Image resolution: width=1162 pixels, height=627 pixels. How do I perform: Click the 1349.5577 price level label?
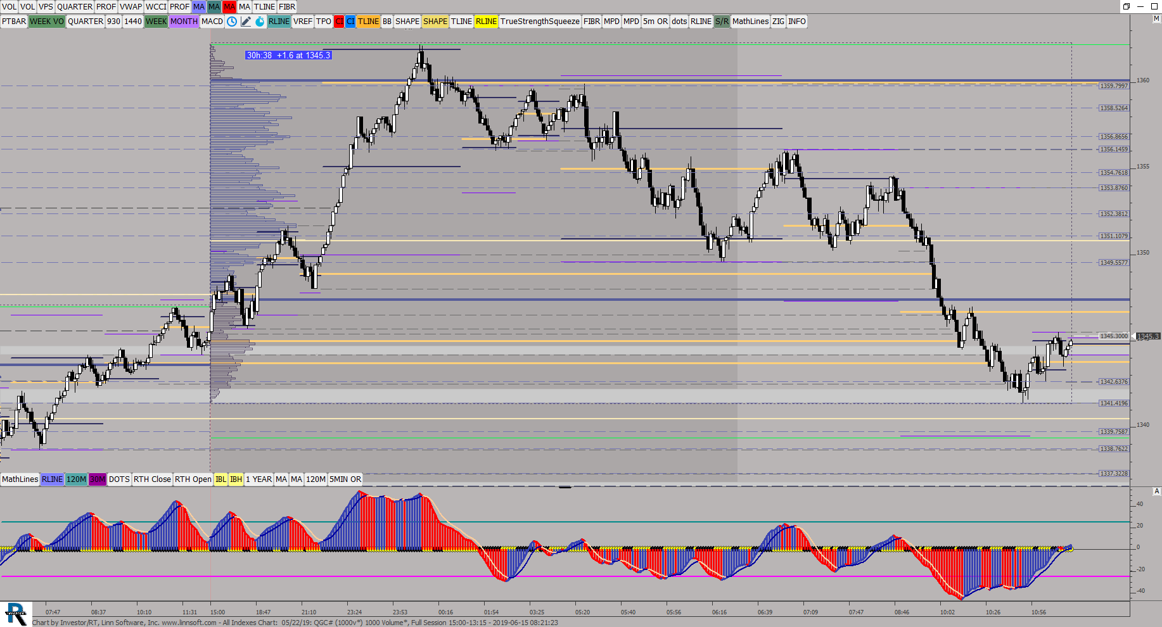point(1114,262)
